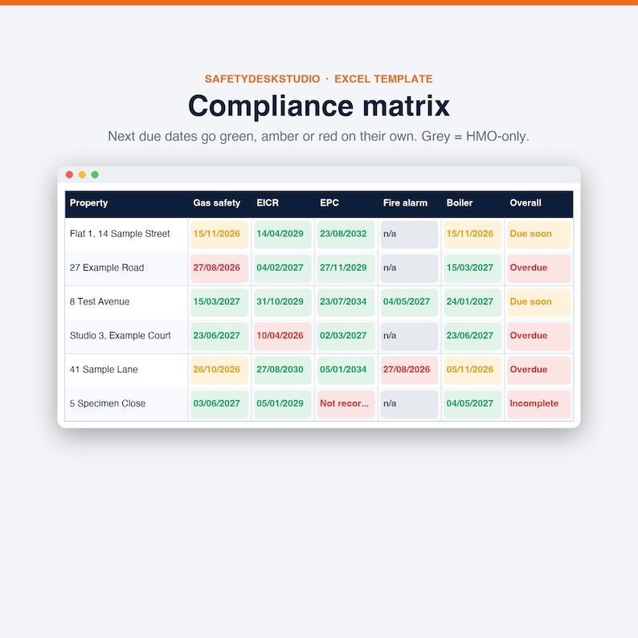Click the 8 Test Avenue property cell

tap(126, 302)
